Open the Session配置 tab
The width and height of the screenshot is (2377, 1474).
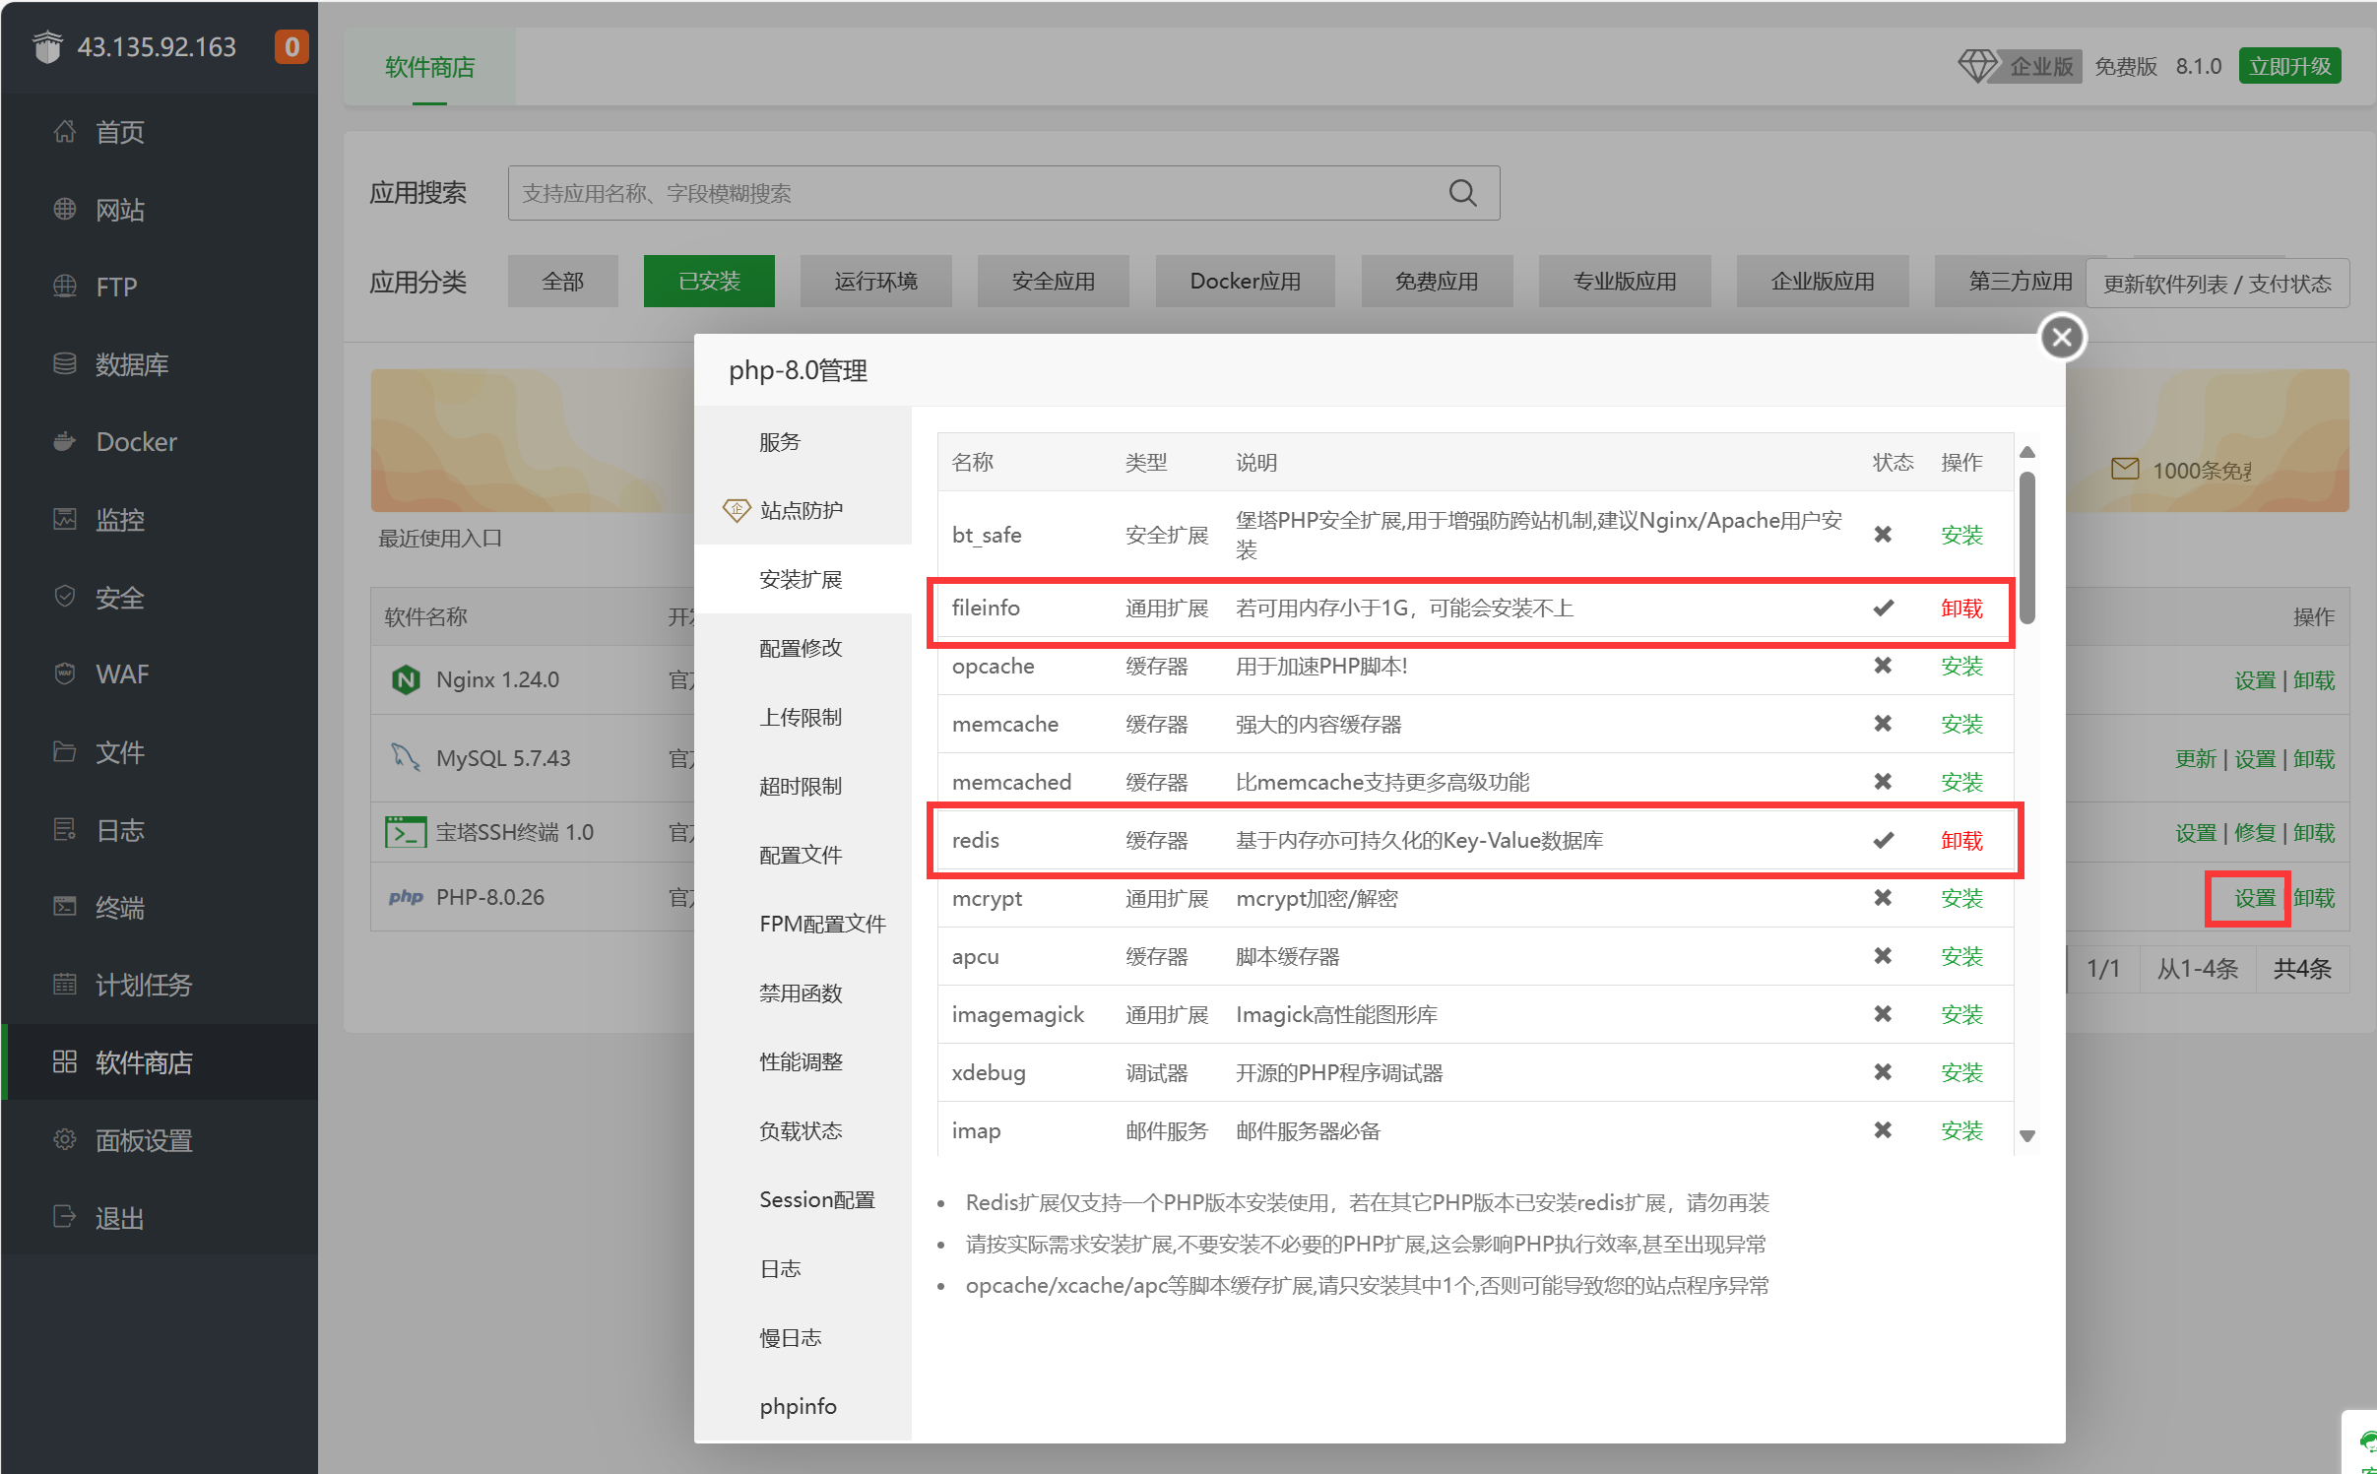coord(816,1199)
